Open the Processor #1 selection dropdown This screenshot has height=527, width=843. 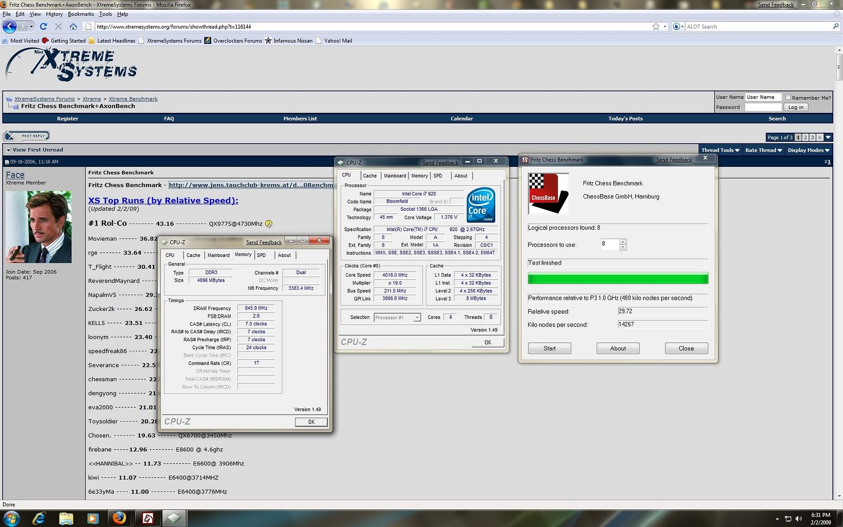(x=397, y=318)
